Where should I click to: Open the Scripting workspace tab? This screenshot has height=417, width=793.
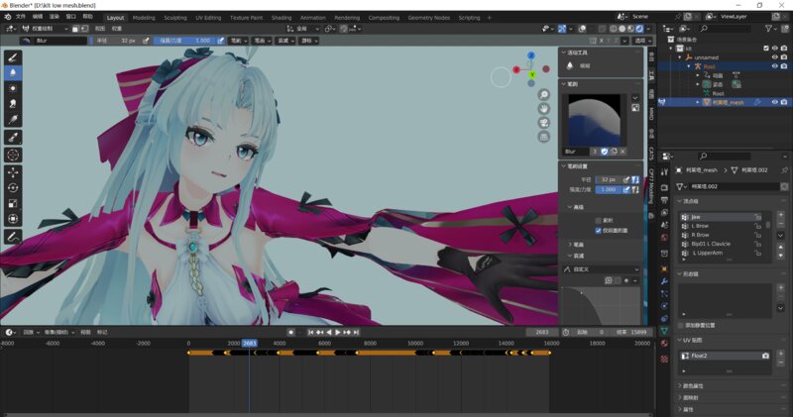pos(469,18)
